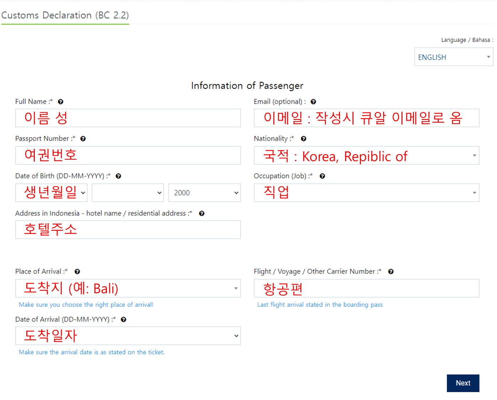Open the ENGLISH language dropdown
497x400 pixels.
click(454, 57)
